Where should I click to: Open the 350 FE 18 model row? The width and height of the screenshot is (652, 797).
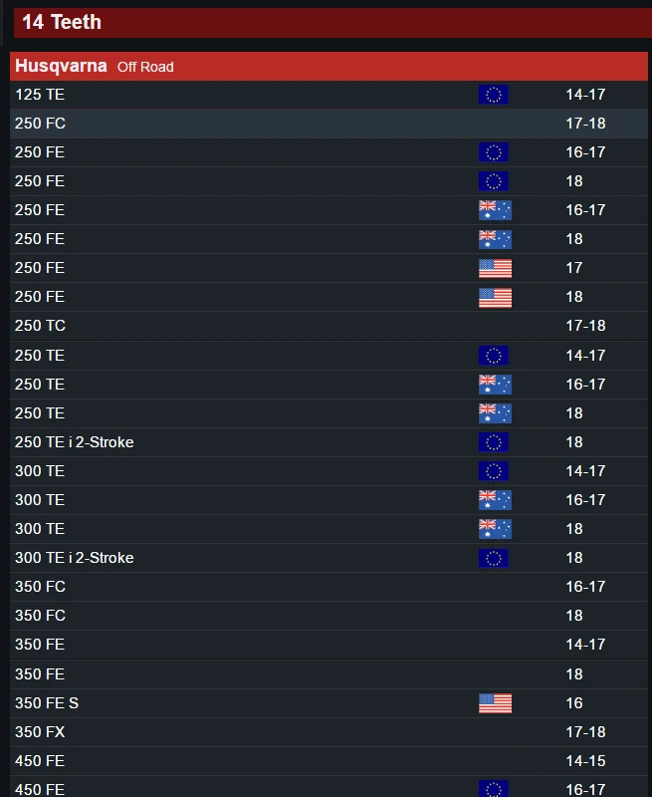click(328, 674)
